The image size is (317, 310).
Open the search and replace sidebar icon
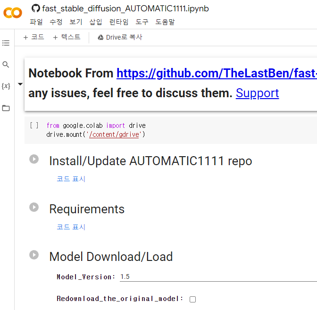pos(6,65)
